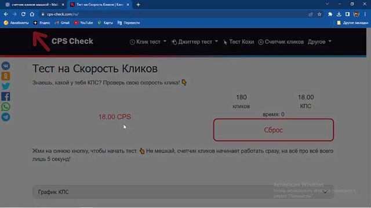Screen dimensions: 371x208
Task: Open browser profile avatar
Action: [357, 14]
